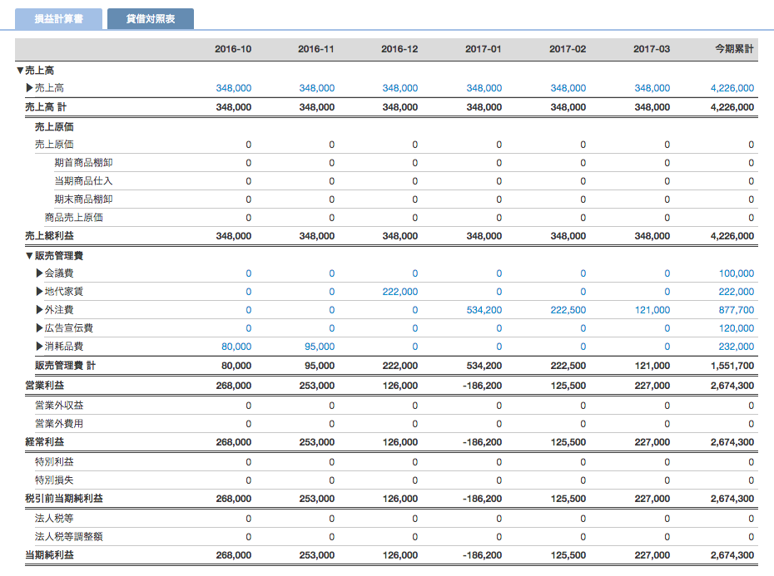Expand the 地代家賃 row
Viewport: 774px width, 576px height.
click(x=39, y=292)
